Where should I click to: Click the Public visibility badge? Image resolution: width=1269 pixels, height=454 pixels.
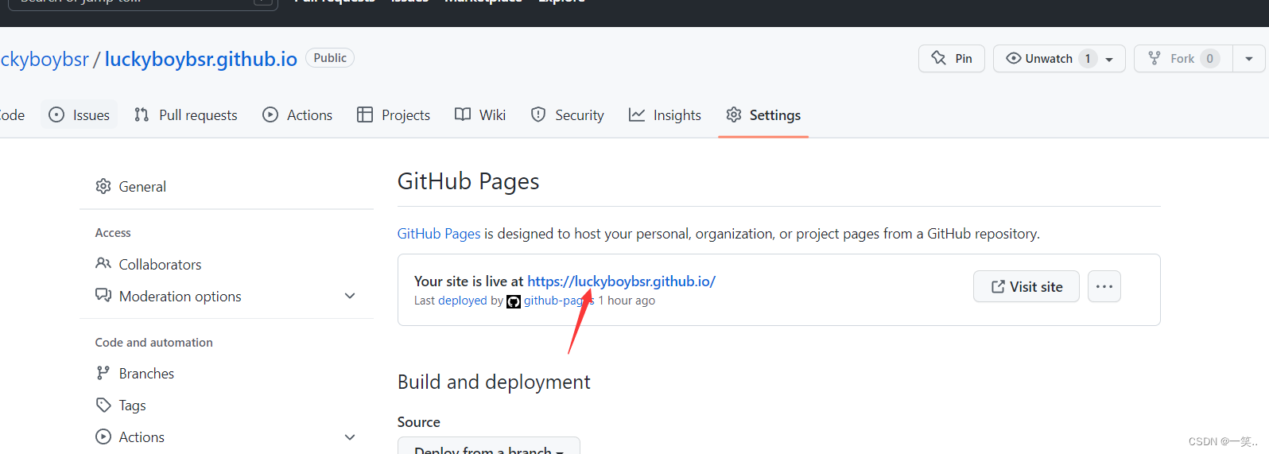coord(330,58)
